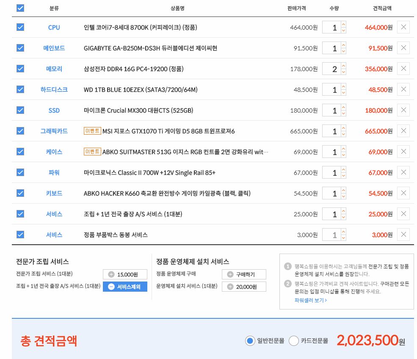417x359 pixels.
Task: Increase 메모리 quantity with up arrow
Action: tap(343, 66)
